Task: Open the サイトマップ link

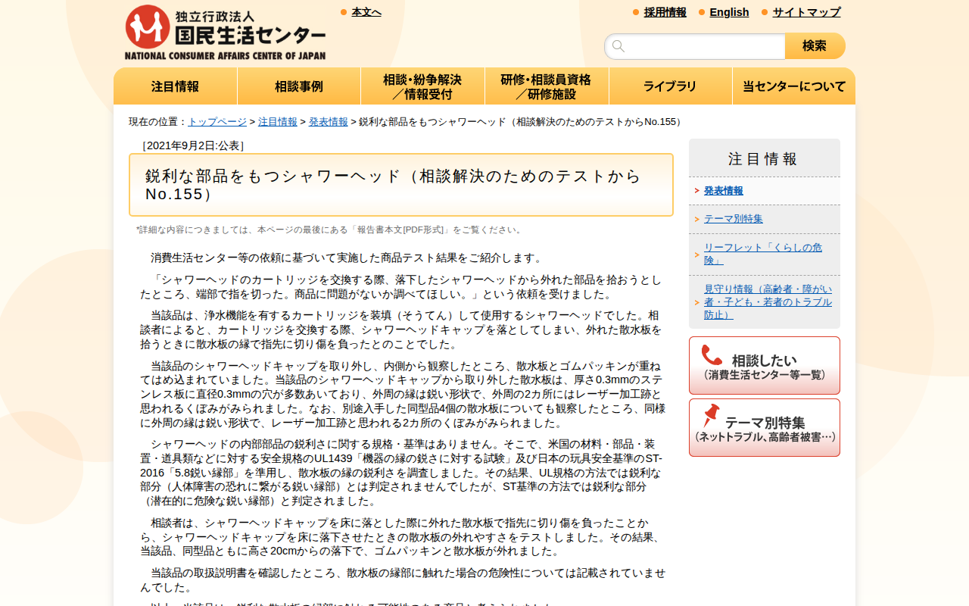Action: coord(806,12)
